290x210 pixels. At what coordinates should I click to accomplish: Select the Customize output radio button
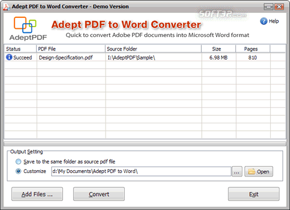click(19, 171)
